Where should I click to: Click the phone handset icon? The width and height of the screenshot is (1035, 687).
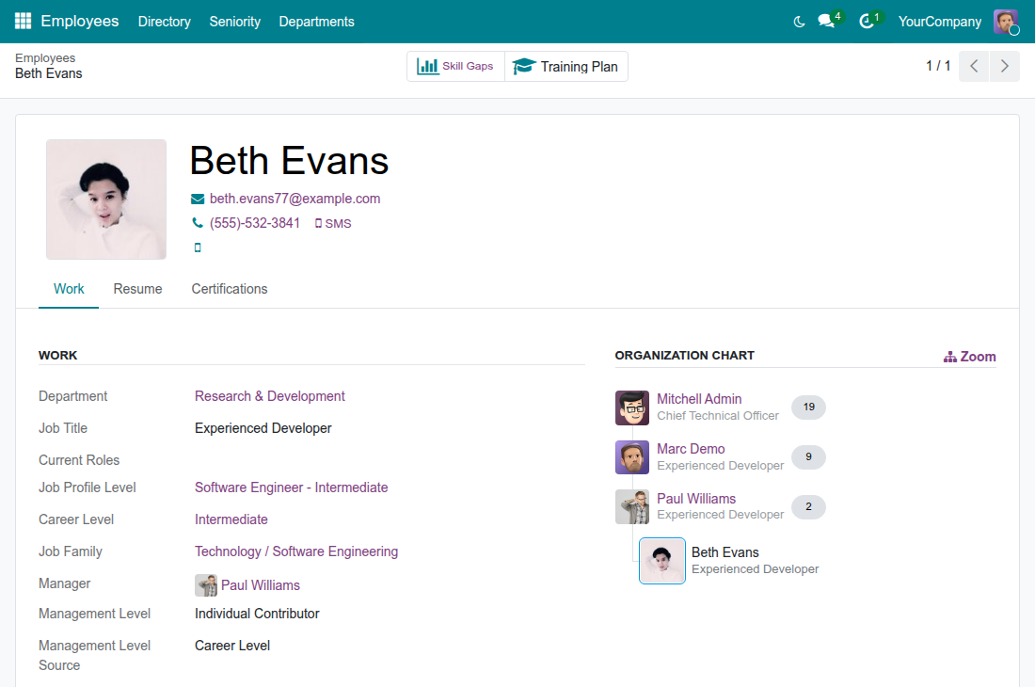click(x=198, y=223)
